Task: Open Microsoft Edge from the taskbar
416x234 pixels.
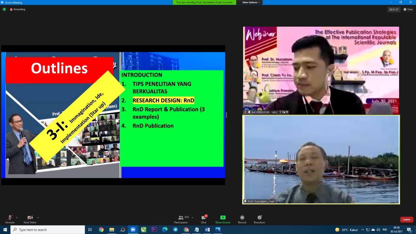Action: point(165,230)
